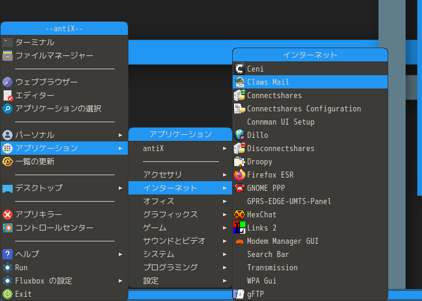Click the web browser compass icon
Image resolution: width=422 pixels, height=301 pixels.
pyautogui.click(x=7, y=82)
